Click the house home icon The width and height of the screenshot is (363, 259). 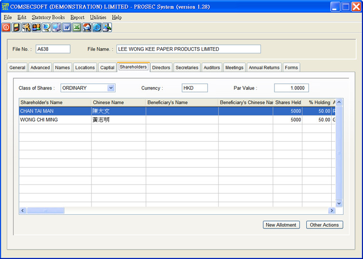point(87,28)
